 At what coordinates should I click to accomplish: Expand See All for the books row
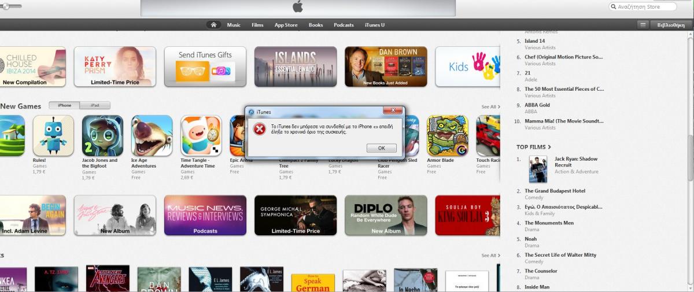tap(490, 256)
